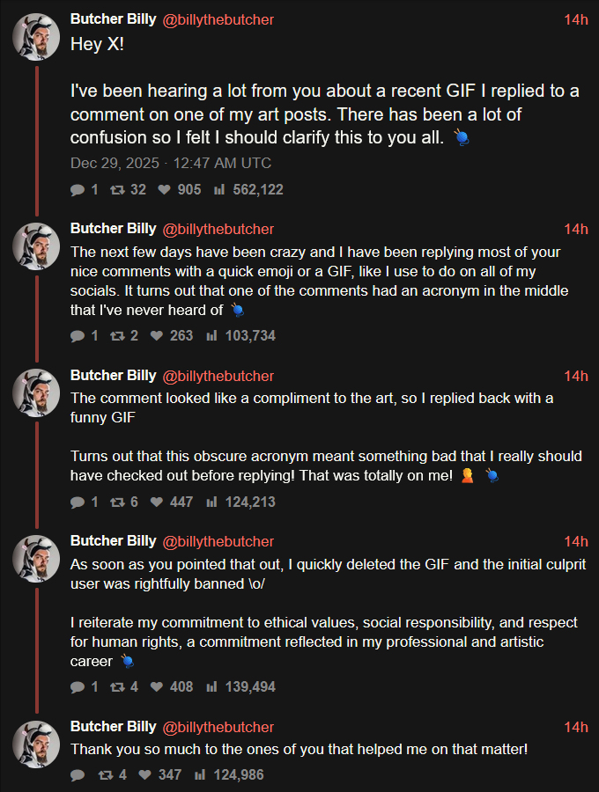Click reply icon on the last "Thank you" post
The height and width of the screenshot is (792, 599).
pyautogui.click(x=78, y=775)
